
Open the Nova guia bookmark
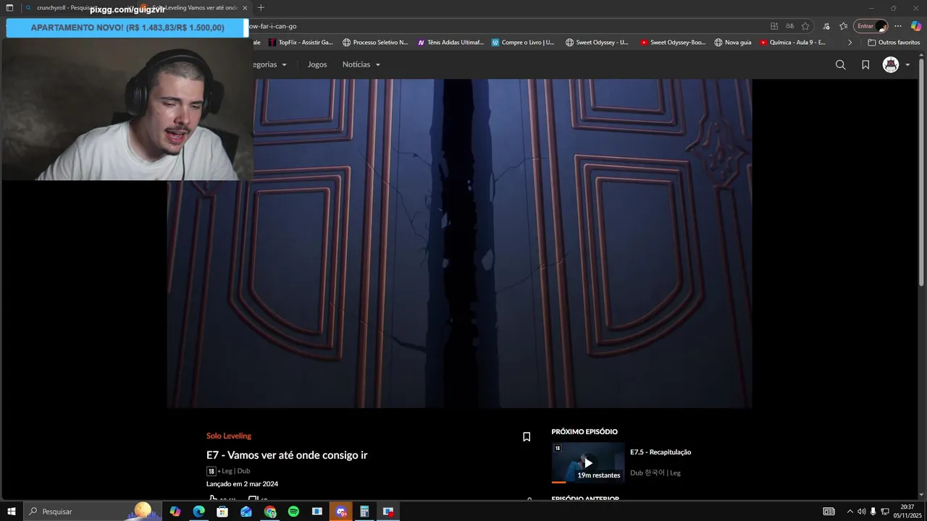[732, 43]
